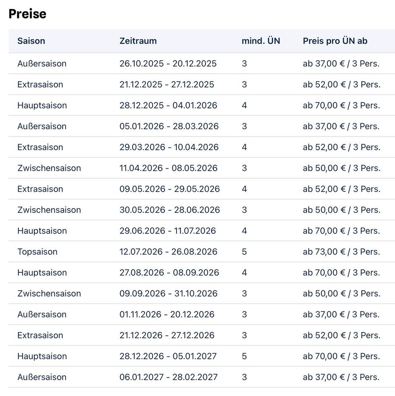Click the Zeitraum column header
Screen dimensions: 395x396
(138, 41)
